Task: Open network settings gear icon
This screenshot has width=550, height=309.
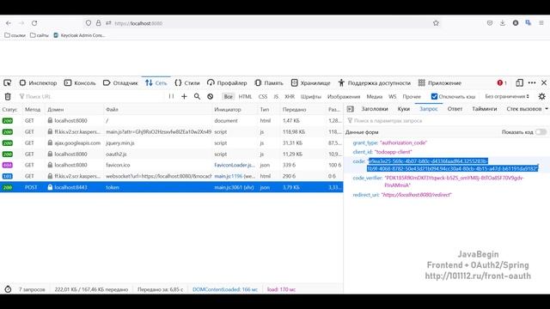Action: pyautogui.click(x=541, y=96)
